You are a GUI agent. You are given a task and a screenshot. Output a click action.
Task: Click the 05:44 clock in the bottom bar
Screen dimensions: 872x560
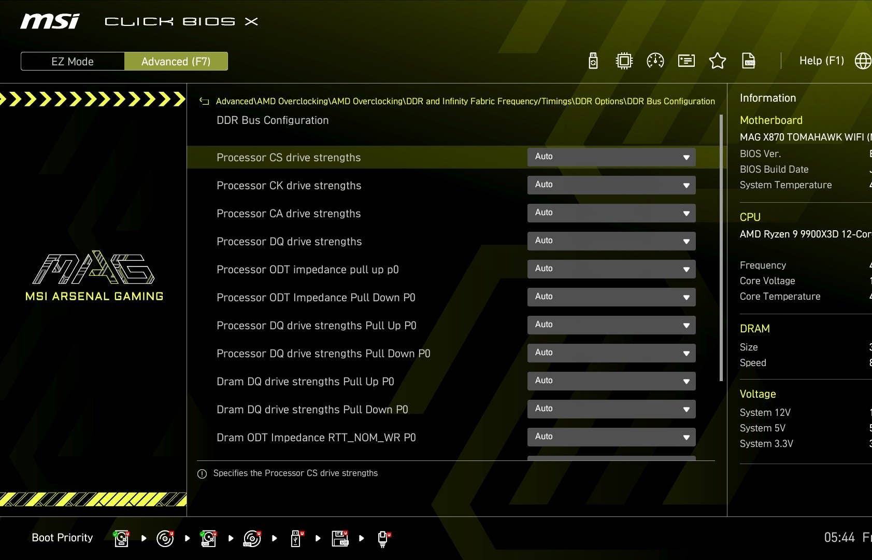(x=839, y=538)
